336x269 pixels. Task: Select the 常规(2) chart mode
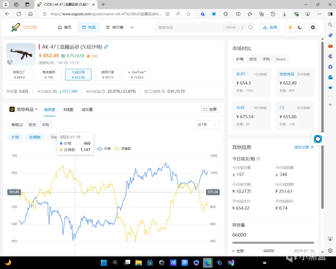(17, 125)
